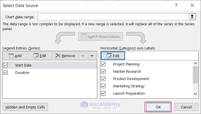Toggle the Duration series checkbox
201x114 pixels.
[6, 72]
